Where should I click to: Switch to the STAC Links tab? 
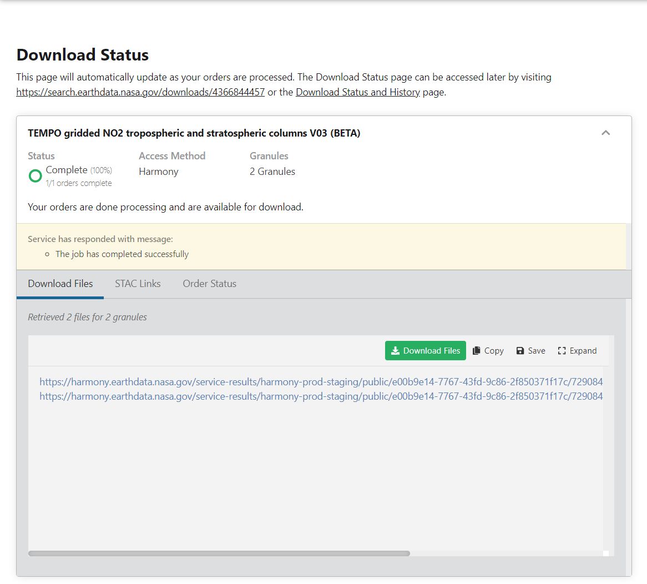138,284
